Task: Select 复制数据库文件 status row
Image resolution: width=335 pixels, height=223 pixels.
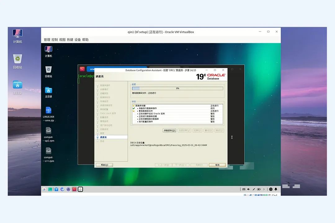Action: point(177,111)
